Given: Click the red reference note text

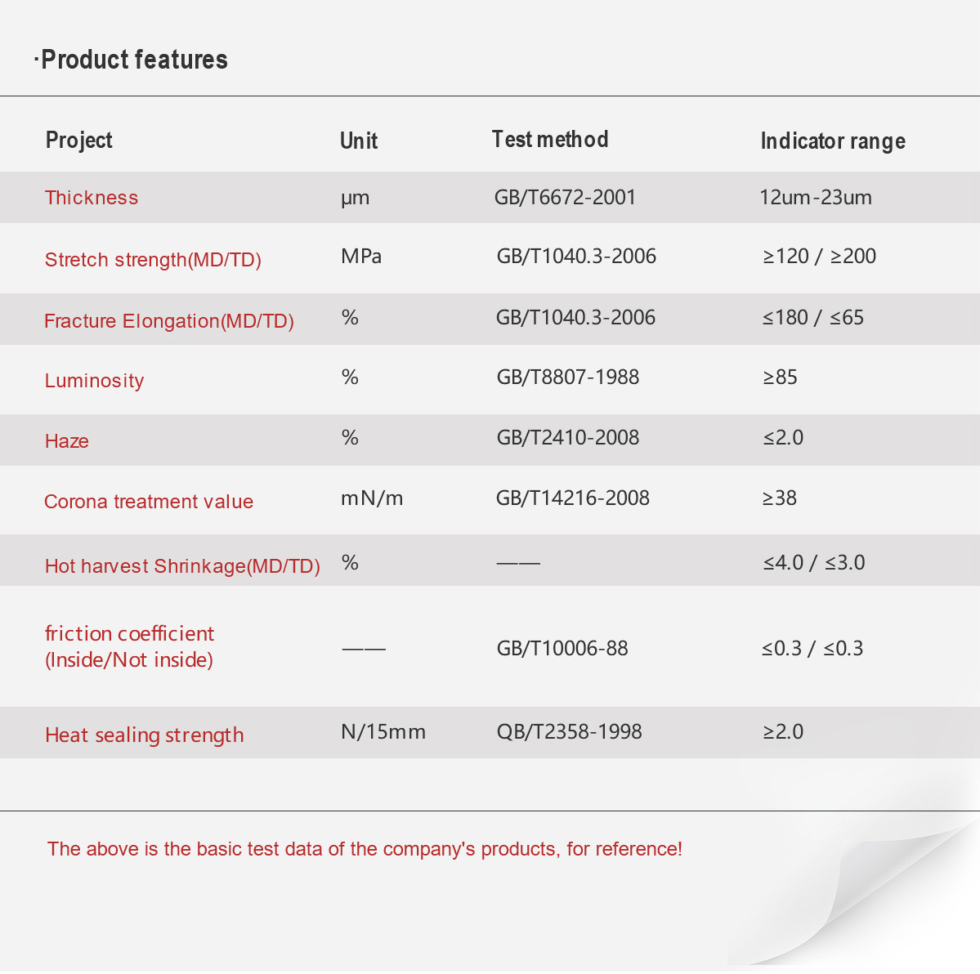Looking at the screenshot, I should tap(365, 849).
